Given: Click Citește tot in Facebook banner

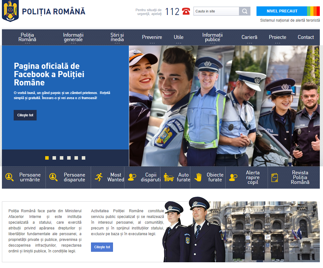Looking at the screenshot, I should click(25, 115).
